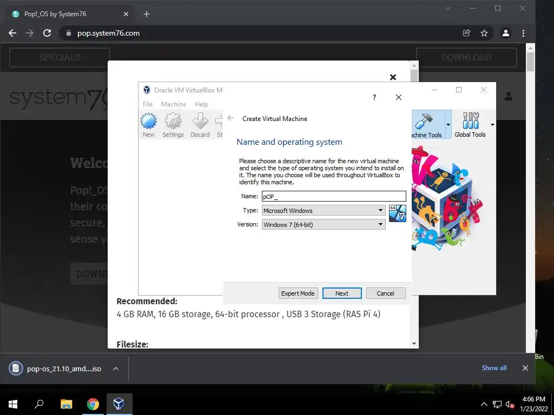Image resolution: width=554 pixels, height=415 pixels.
Task: Click network icon in system tray
Action: [497, 404]
